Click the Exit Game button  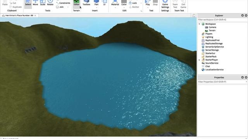183,4
